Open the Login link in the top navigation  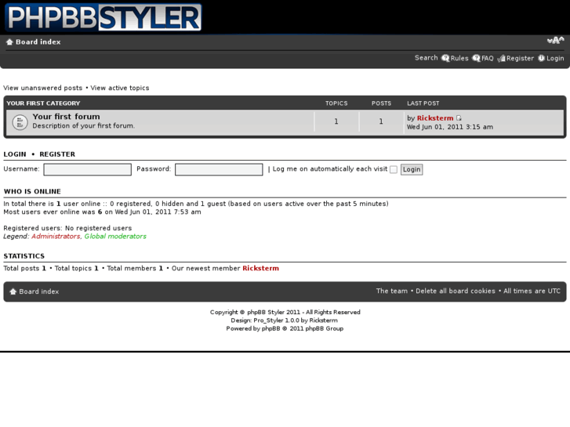coord(555,58)
